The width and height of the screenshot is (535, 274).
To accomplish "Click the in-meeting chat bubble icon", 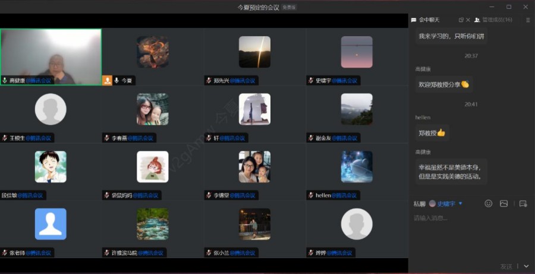I will pos(414,20).
